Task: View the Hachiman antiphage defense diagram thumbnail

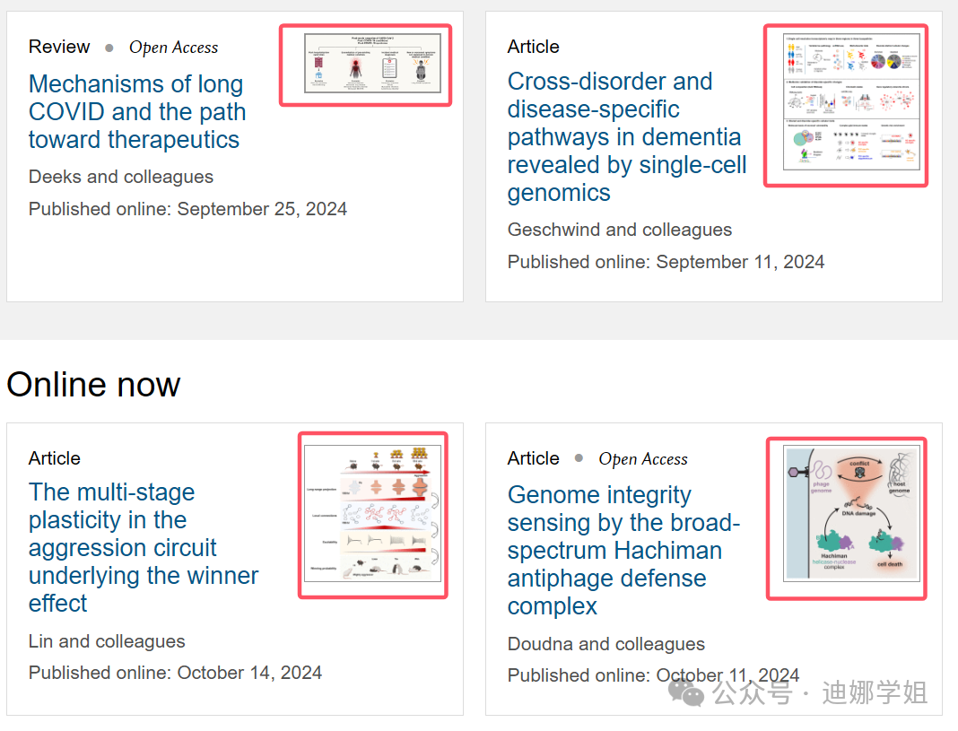Action: (846, 518)
